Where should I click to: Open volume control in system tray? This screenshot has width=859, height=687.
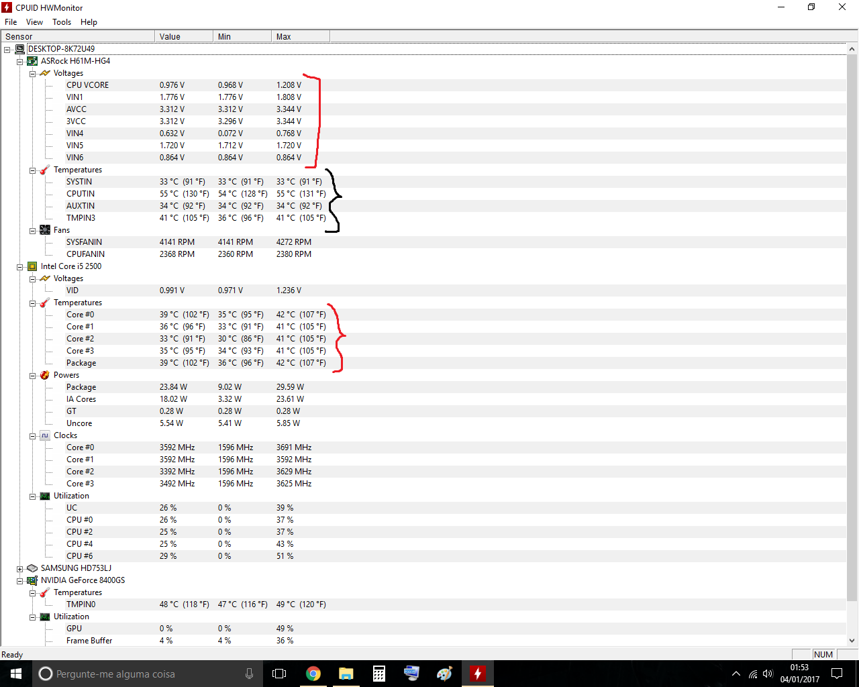[768, 674]
